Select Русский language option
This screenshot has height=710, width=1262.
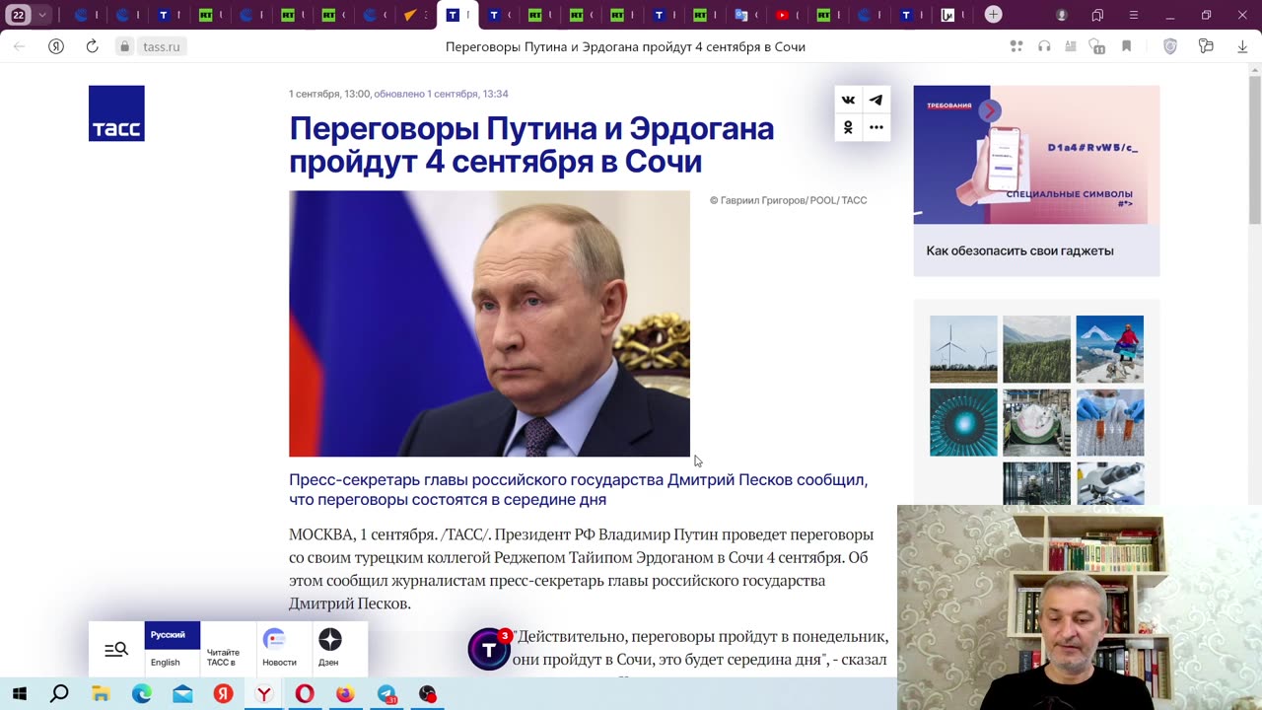click(x=172, y=635)
